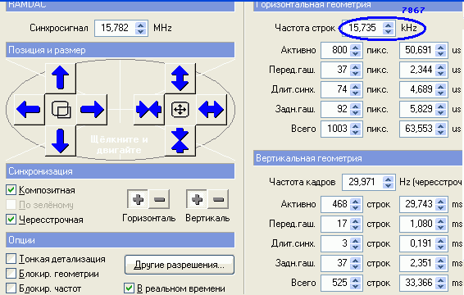Decrease vertical size with inward vertical arrows
This screenshot has height=295, width=464.
pyautogui.click(x=180, y=141)
